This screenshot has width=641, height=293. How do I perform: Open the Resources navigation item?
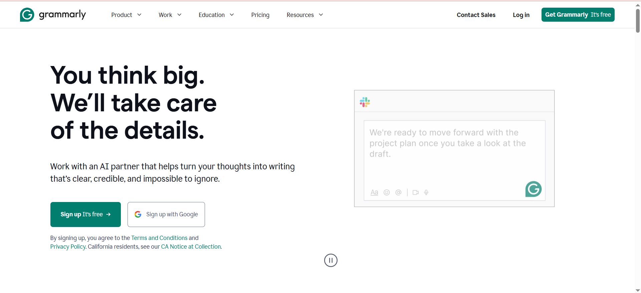click(x=300, y=15)
